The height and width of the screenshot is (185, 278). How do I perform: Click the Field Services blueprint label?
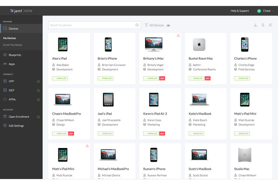coord(246,69)
